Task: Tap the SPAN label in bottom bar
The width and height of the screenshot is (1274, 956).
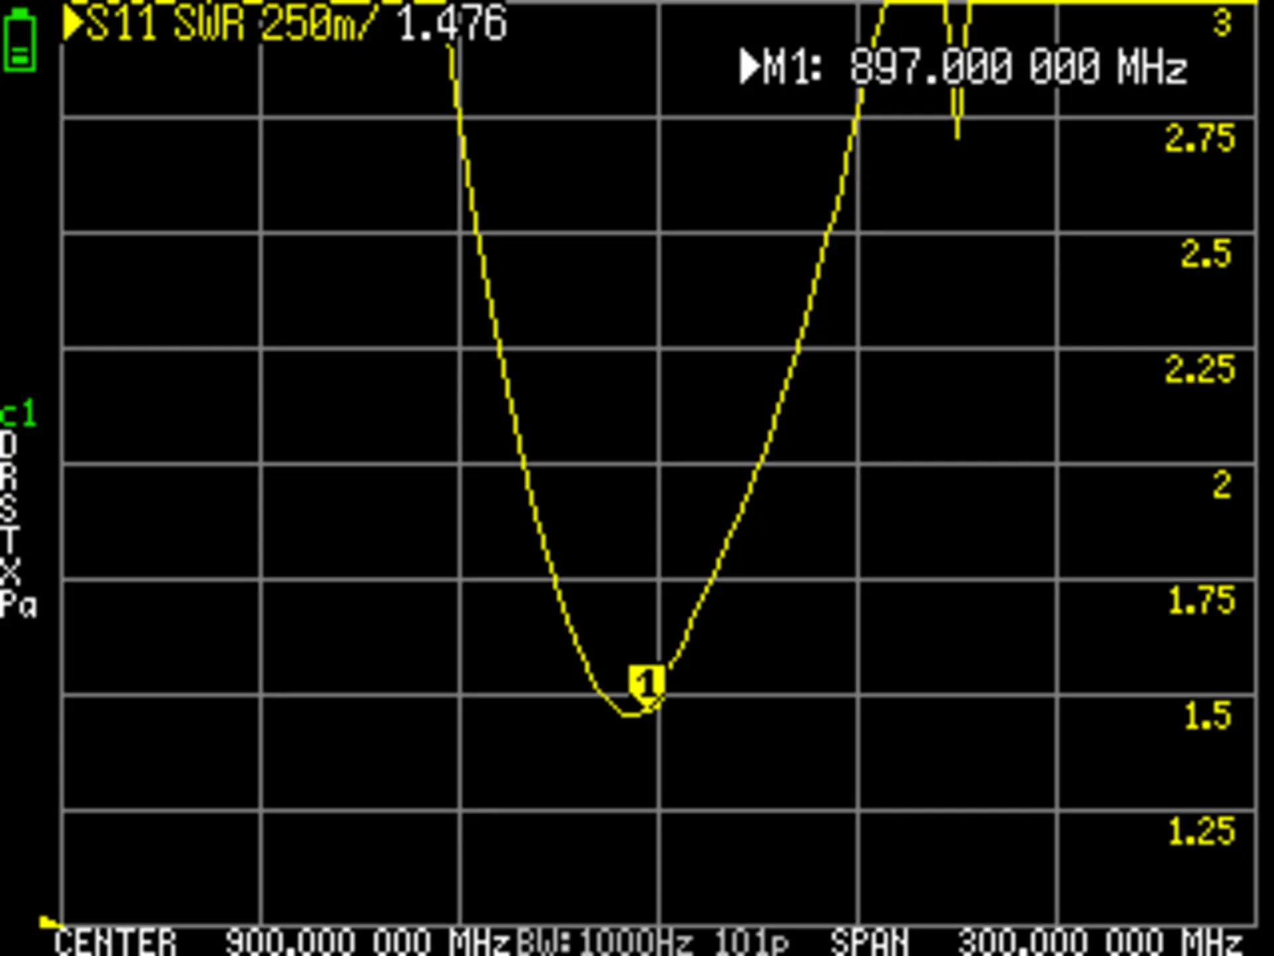Action: pos(869,943)
